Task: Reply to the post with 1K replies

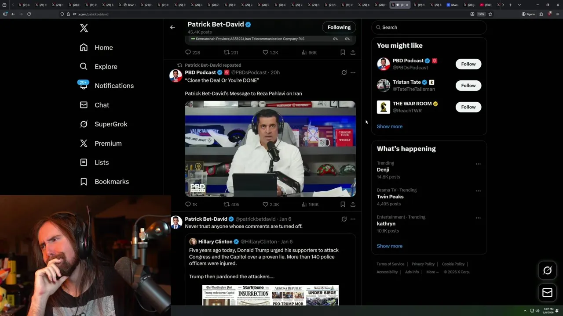Action: pyautogui.click(x=191, y=205)
